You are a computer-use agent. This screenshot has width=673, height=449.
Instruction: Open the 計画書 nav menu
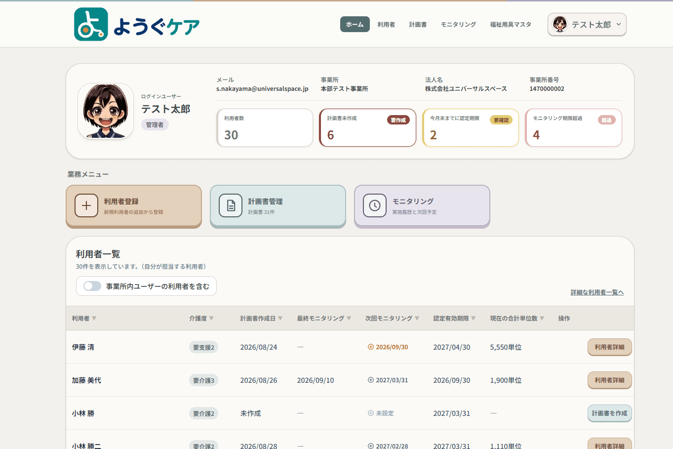(x=418, y=24)
